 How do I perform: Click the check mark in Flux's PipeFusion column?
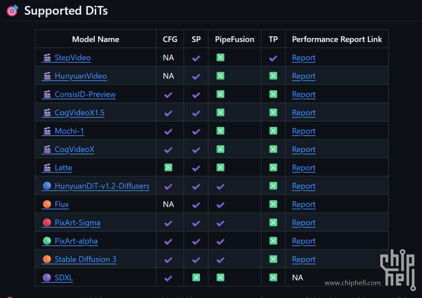220,205
